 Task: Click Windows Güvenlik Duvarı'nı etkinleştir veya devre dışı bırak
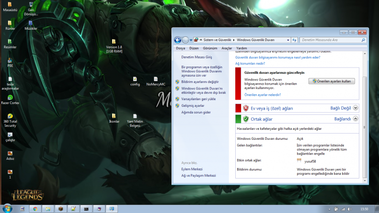click(x=204, y=90)
